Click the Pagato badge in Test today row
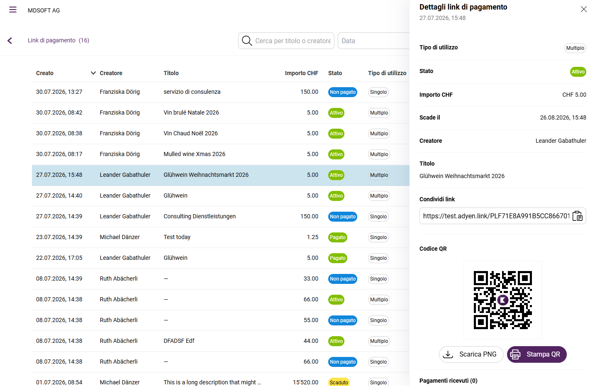The image size is (595, 386). pos(338,237)
